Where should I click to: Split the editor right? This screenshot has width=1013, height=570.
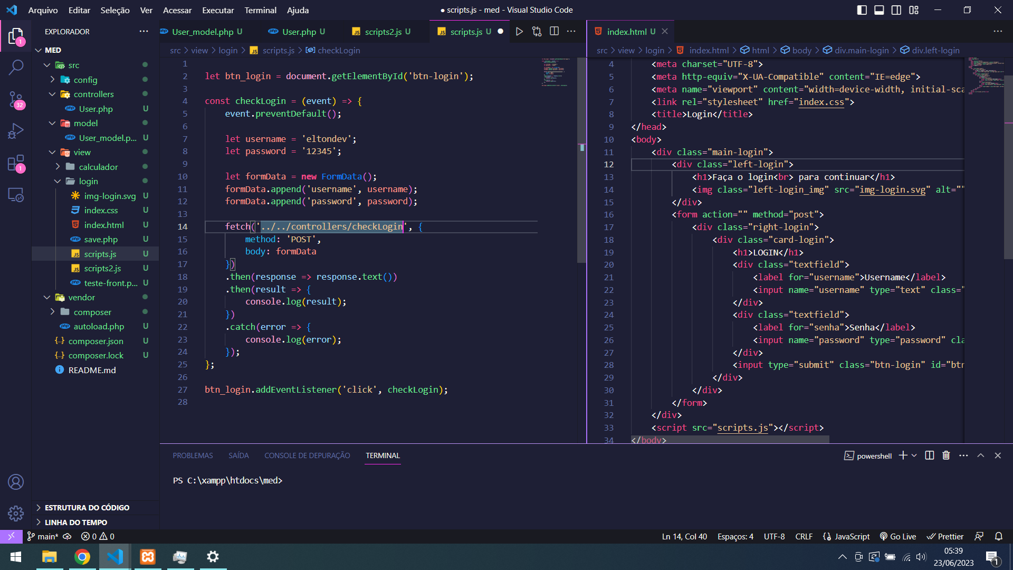(x=554, y=32)
